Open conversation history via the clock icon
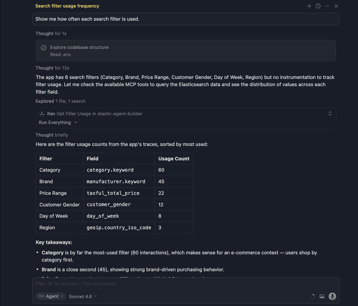The height and width of the screenshot is (306, 358). coord(318,6)
